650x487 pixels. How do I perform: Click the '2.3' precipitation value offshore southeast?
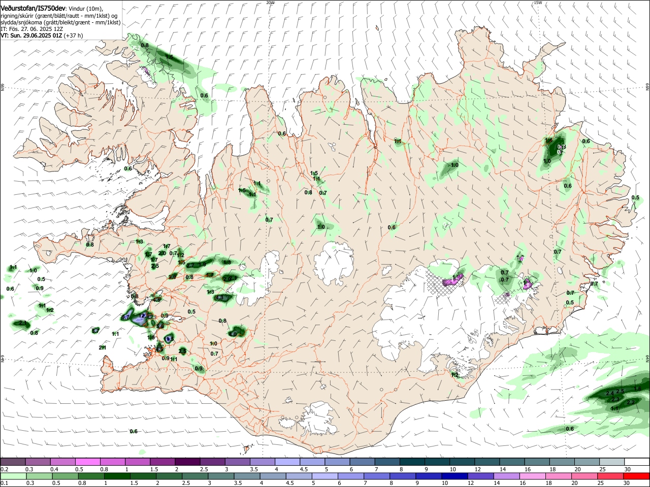[x=615, y=400]
